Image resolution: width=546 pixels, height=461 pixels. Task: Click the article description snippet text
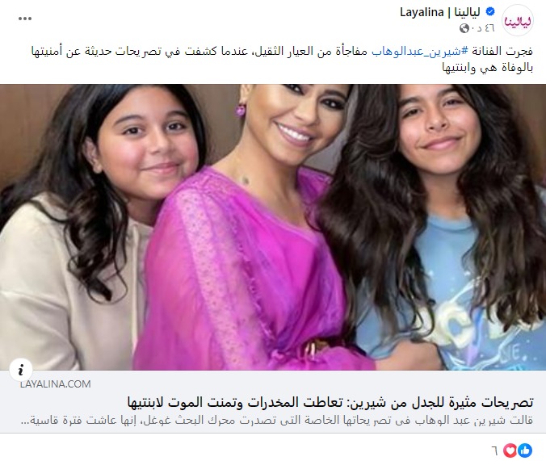[x=281, y=420]
